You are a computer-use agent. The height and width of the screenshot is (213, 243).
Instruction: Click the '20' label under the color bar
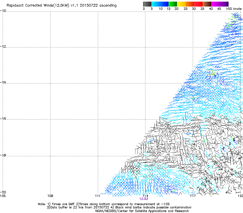pos(176,9)
